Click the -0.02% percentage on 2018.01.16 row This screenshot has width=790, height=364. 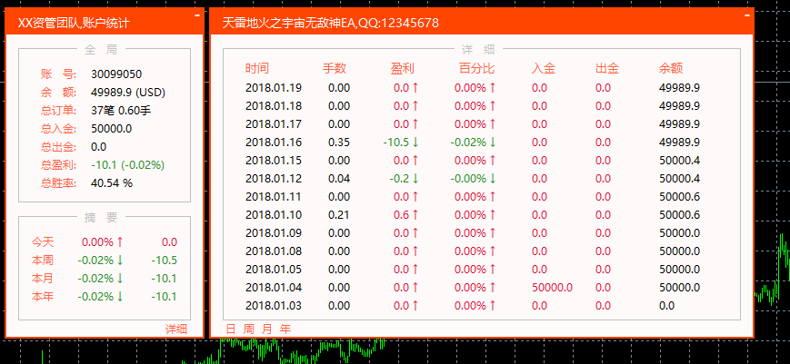click(468, 143)
